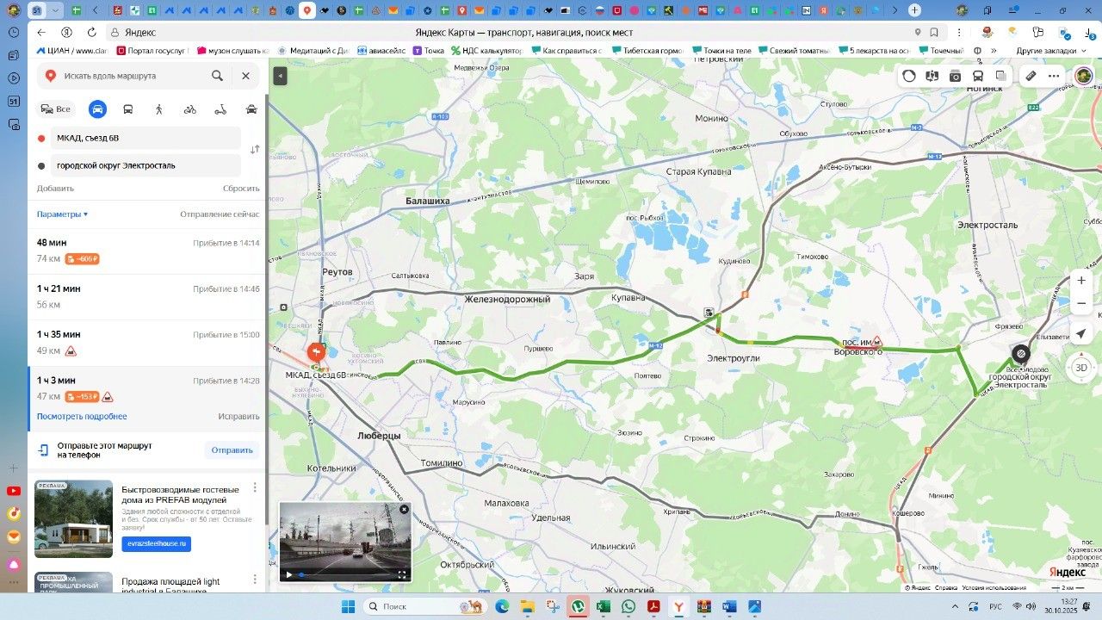
Task: Close the floating video overlay
Action: 404,510
